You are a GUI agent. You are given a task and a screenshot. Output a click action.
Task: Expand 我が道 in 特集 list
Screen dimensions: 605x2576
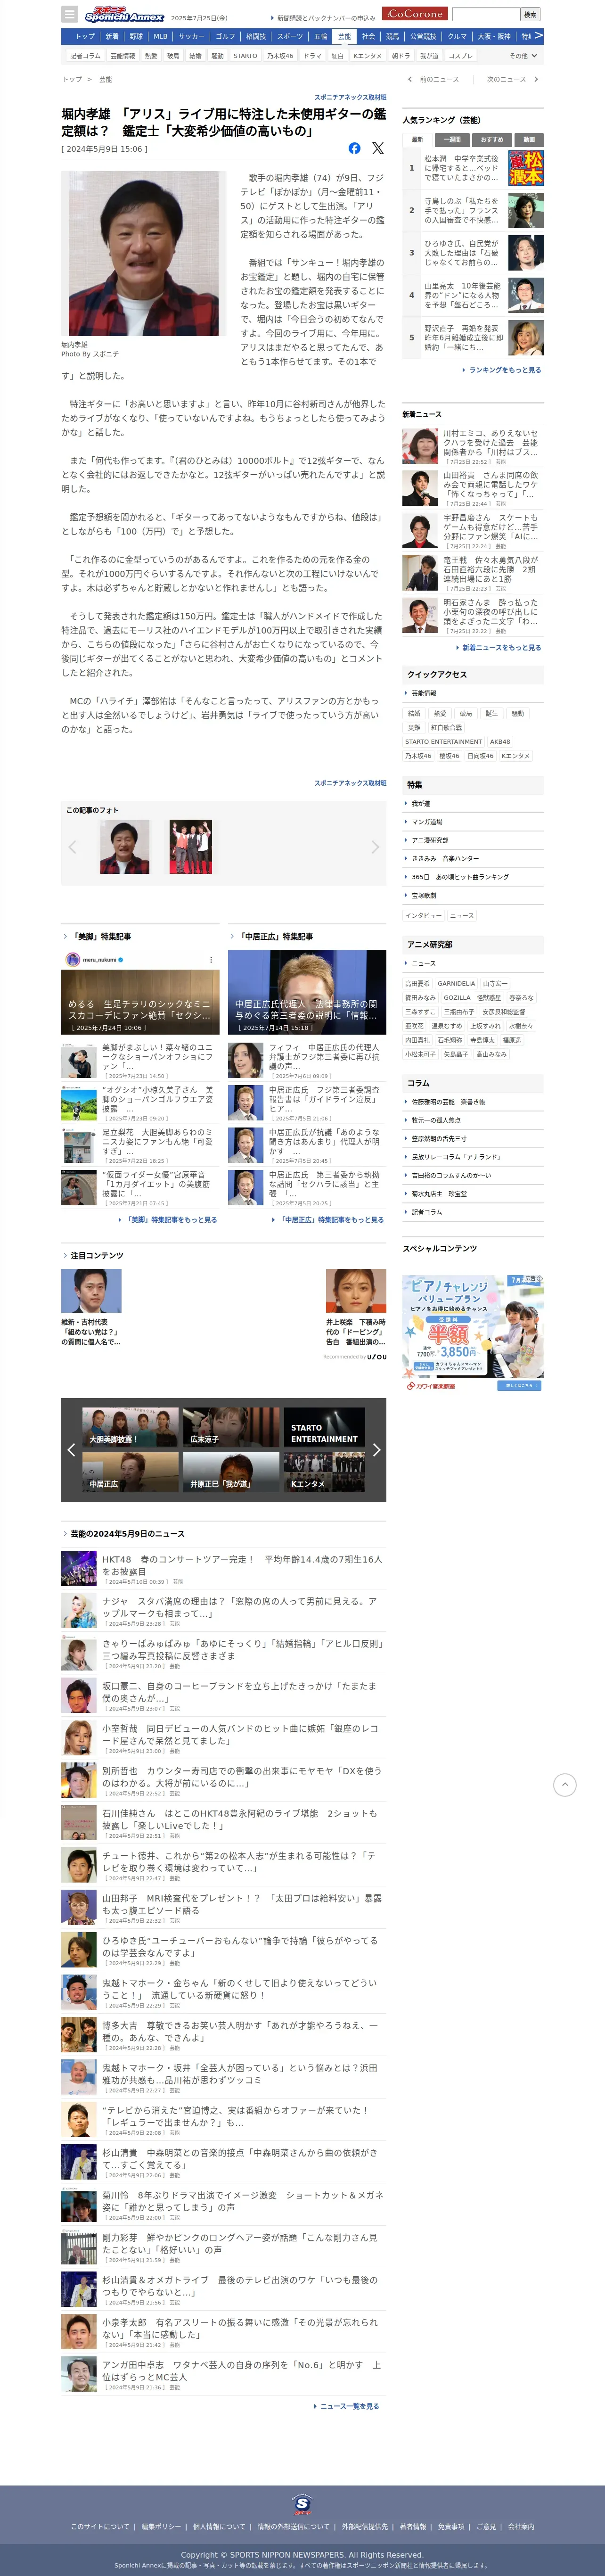[x=473, y=803]
